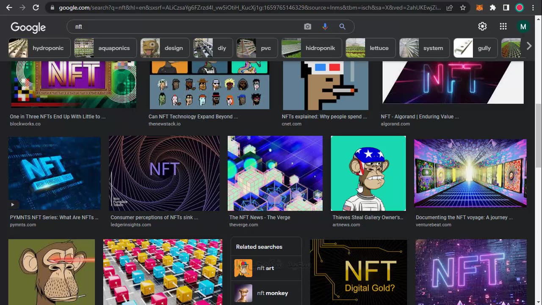Open 'Thieves Steal Gallery Owner's' result
Viewport: 542px width, 305px height.
point(368,217)
